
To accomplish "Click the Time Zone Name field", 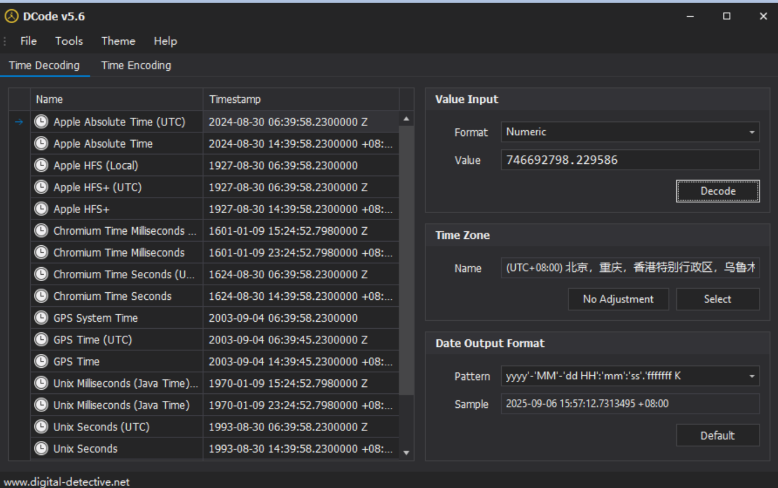I will coord(630,268).
